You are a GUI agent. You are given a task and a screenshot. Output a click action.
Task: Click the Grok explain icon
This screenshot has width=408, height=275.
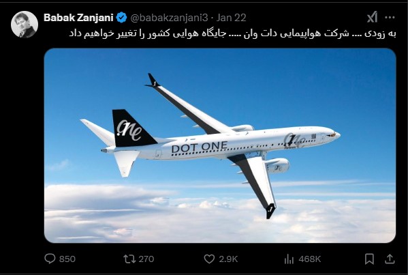click(372, 18)
